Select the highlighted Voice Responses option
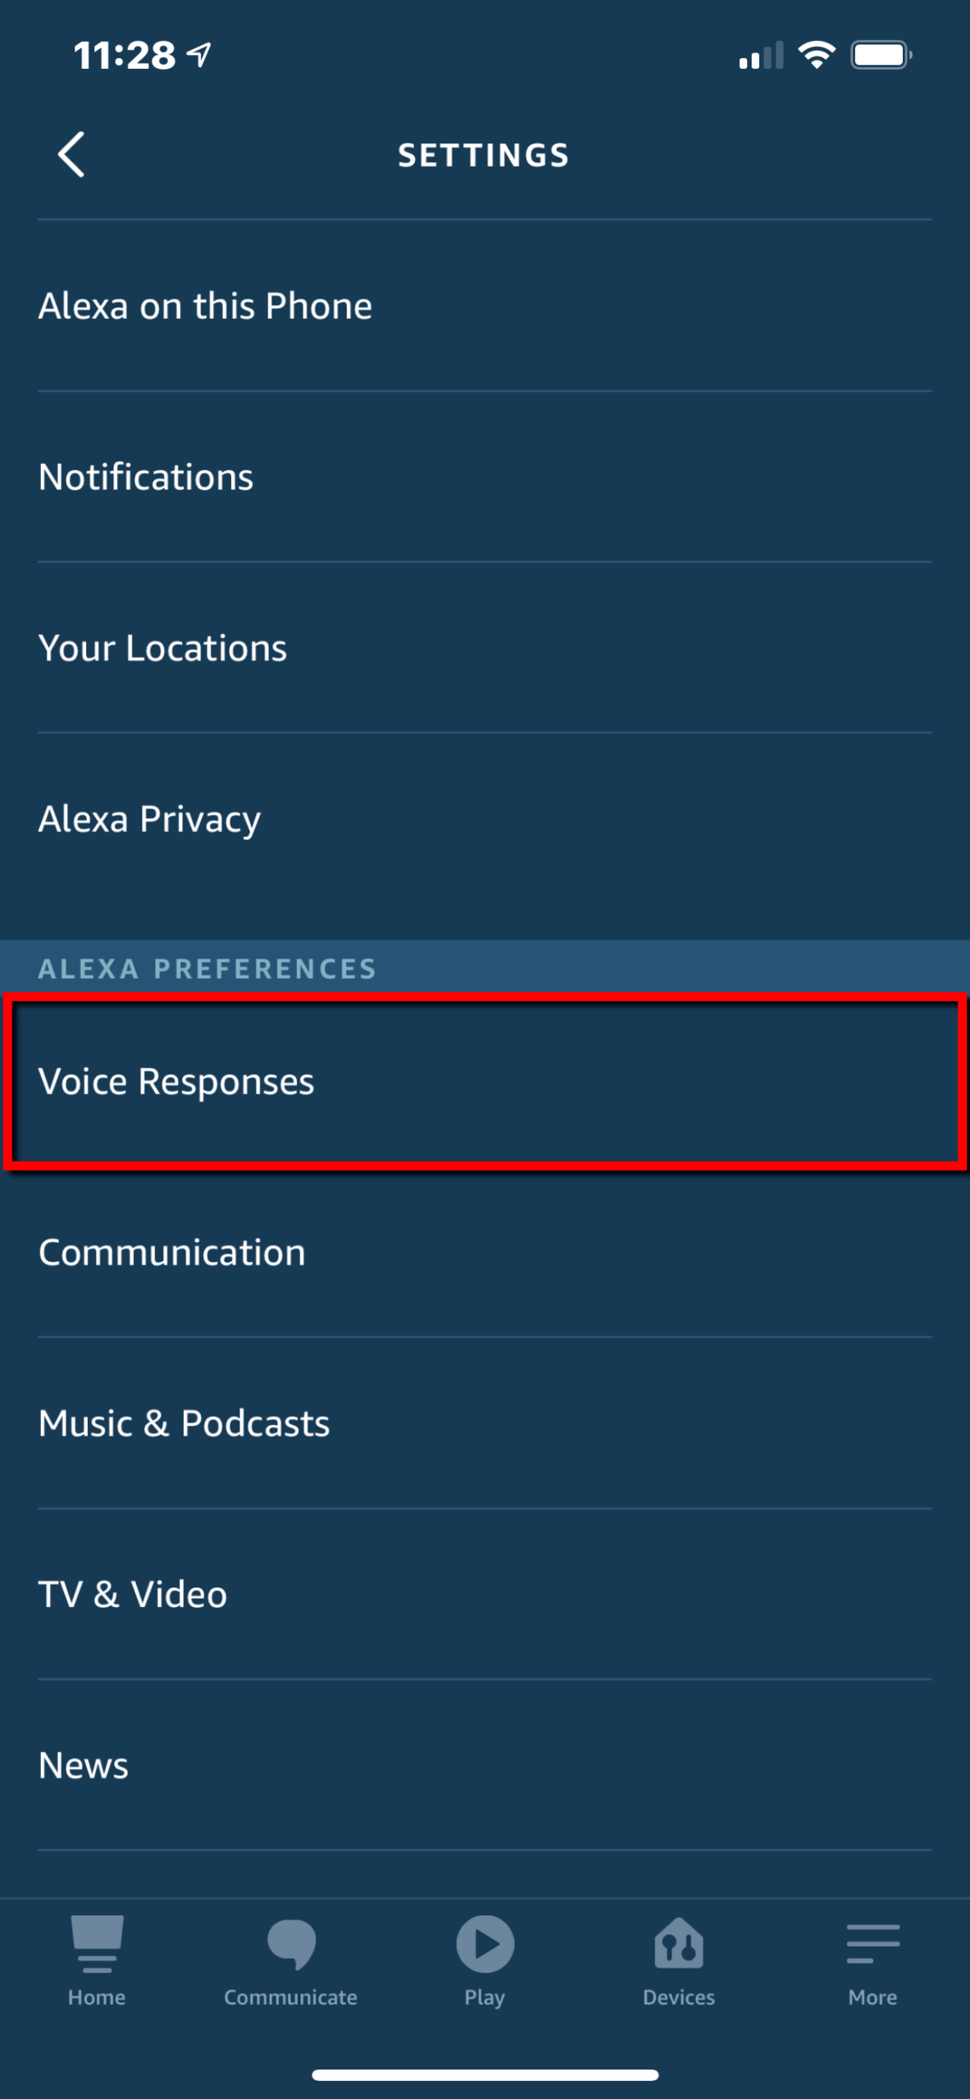This screenshot has width=970, height=2099. coord(485,1081)
